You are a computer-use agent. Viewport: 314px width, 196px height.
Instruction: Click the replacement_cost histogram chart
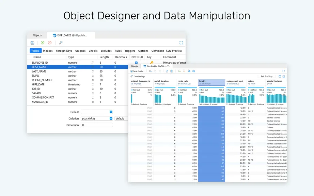point(236,99)
